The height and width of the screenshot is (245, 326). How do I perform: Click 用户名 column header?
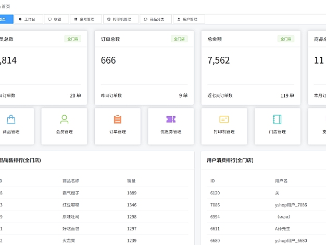click(x=281, y=181)
